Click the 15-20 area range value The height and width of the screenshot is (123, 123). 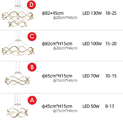pyautogui.click(x=111, y=44)
